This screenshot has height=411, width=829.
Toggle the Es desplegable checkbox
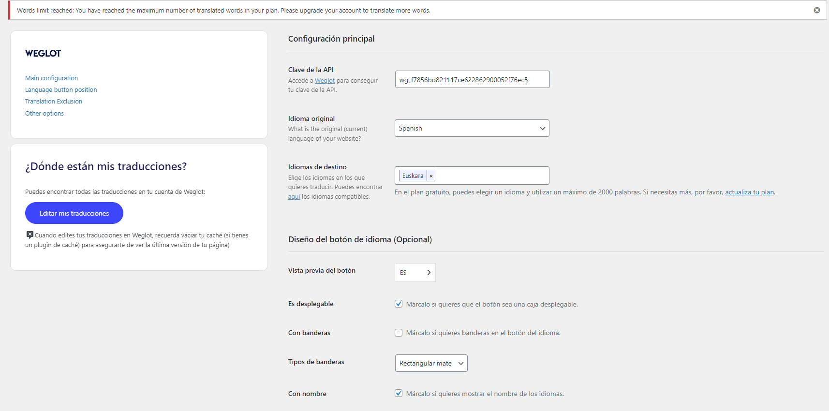[399, 304]
